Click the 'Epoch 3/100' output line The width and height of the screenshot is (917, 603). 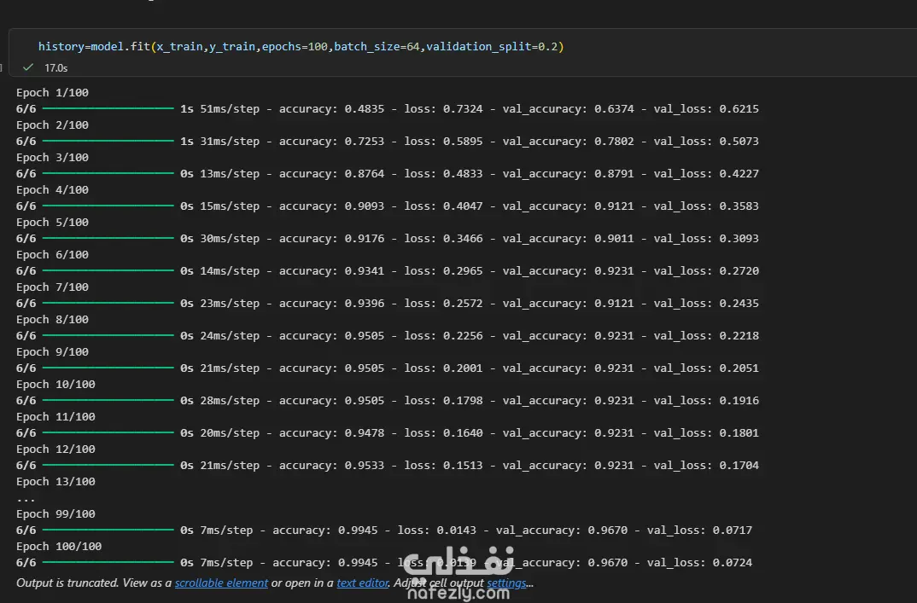[53, 157]
